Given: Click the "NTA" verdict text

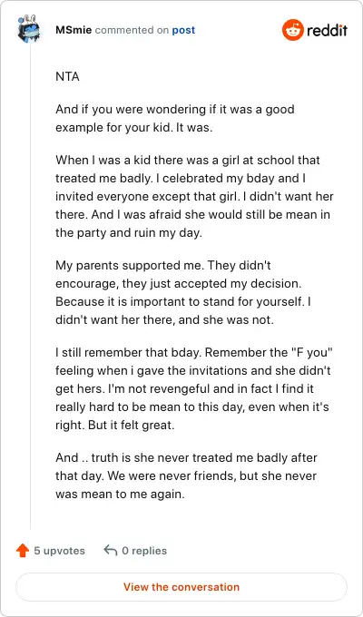Looking at the screenshot, I should pyautogui.click(x=67, y=77).
